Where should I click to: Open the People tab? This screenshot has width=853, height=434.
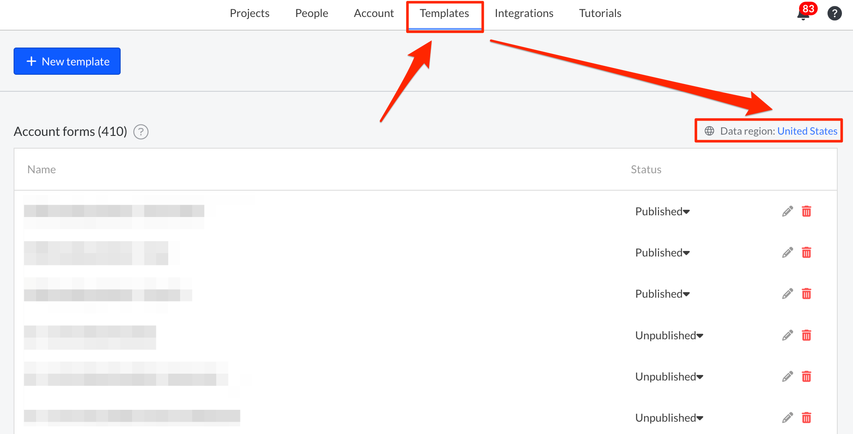(x=311, y=14)
